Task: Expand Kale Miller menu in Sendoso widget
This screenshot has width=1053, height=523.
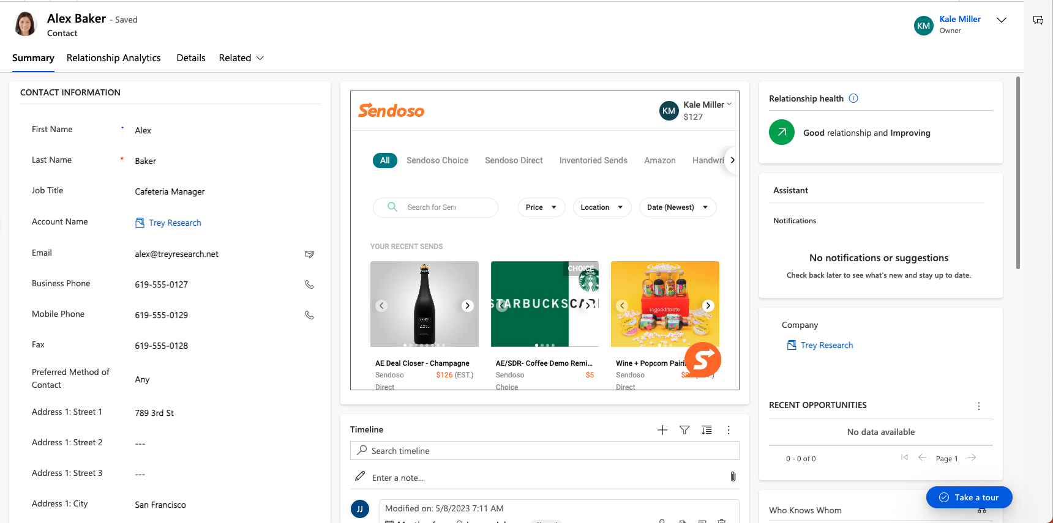Action: pos(729,105)
